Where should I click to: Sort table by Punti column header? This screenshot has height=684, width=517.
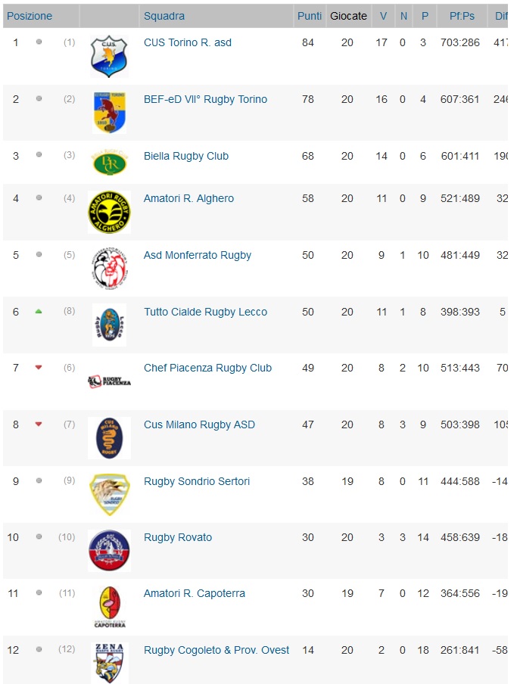pyautogui.click(x=310, y=16)
